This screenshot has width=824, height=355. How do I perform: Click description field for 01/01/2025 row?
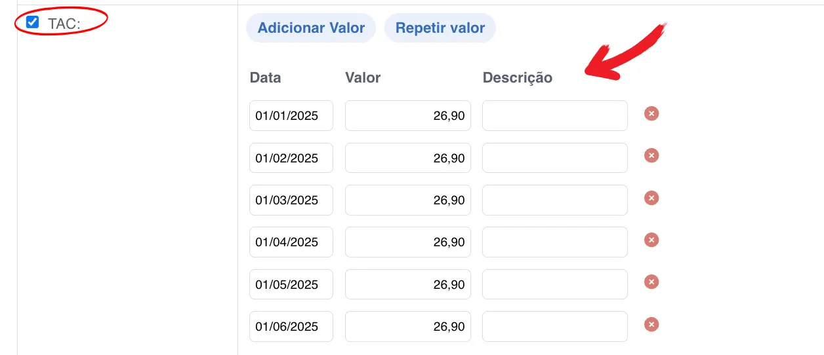(555, 116)
